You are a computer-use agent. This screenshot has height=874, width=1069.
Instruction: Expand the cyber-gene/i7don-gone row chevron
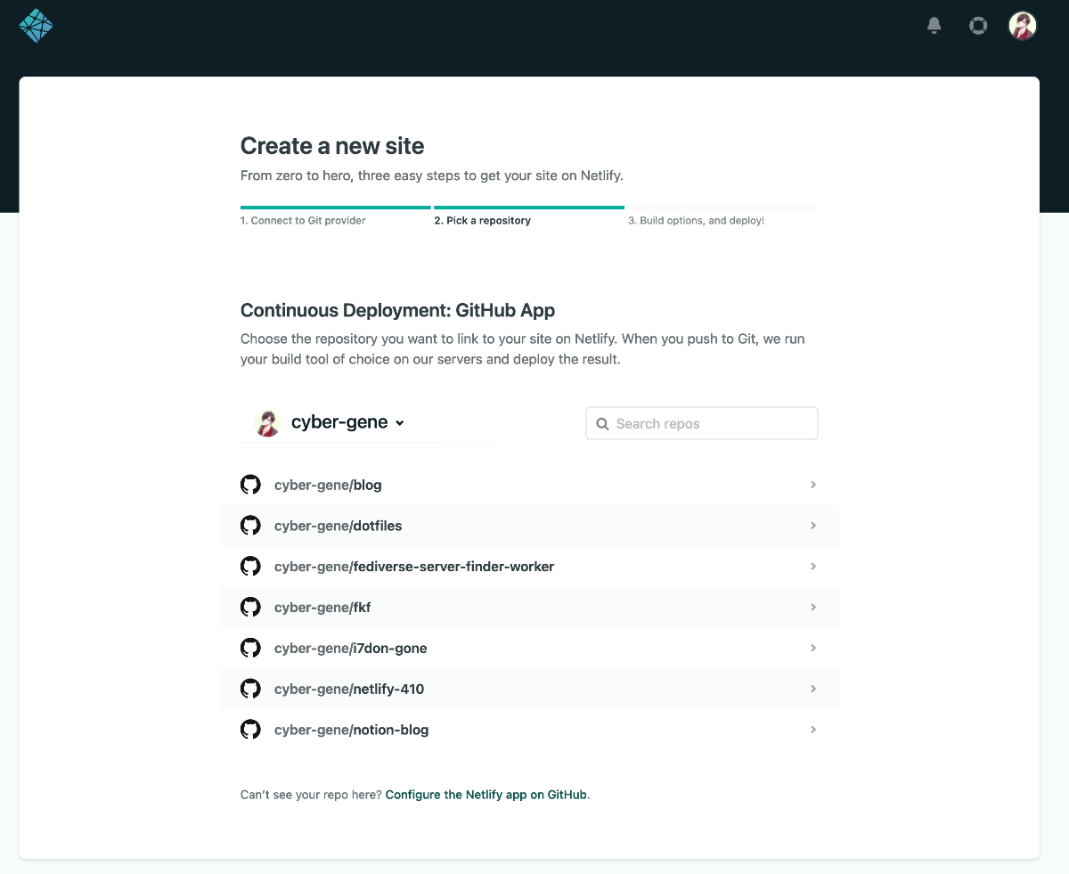coord(812,648)
